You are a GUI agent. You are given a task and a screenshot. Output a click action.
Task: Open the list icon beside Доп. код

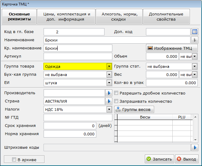(x=194, y=32)
